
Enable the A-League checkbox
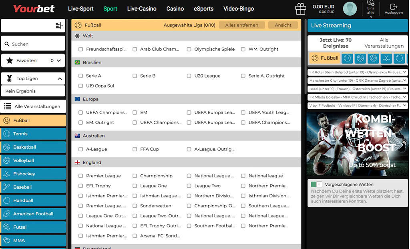coord(81,149)
